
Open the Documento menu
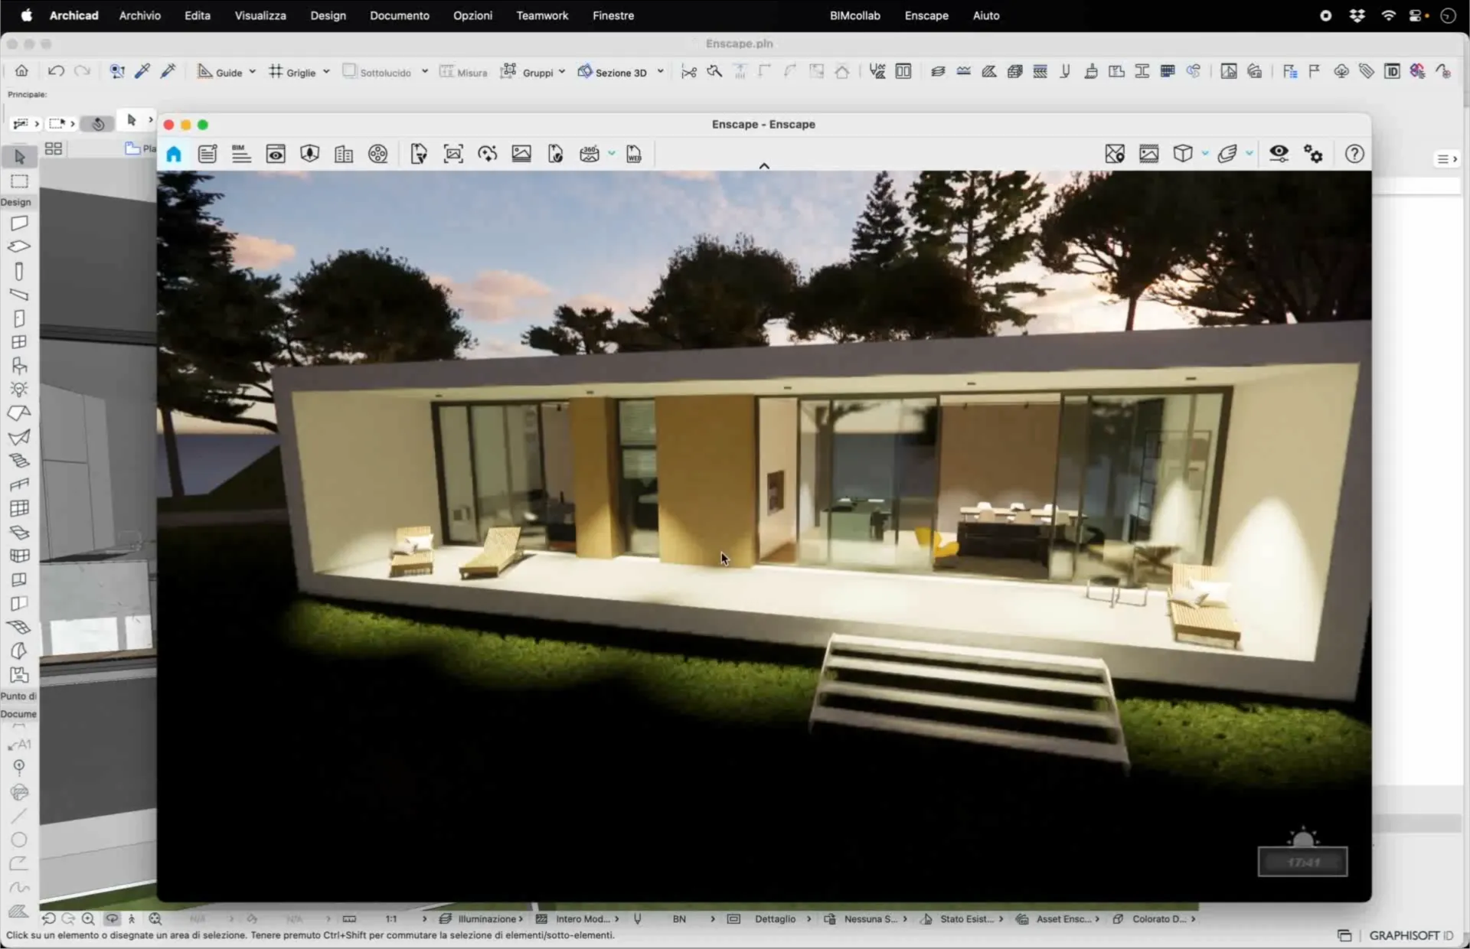click(399, 15)
